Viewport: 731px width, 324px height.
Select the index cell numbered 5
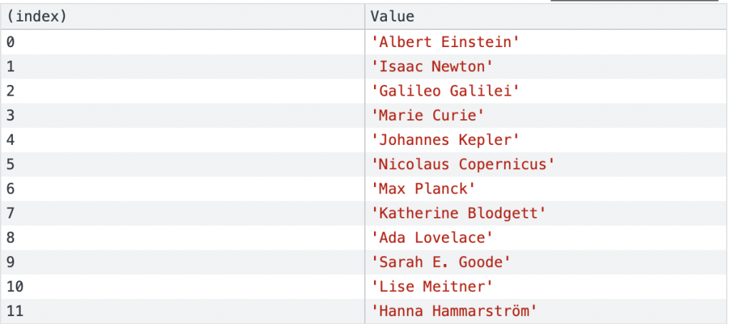[x=10, y=164]
